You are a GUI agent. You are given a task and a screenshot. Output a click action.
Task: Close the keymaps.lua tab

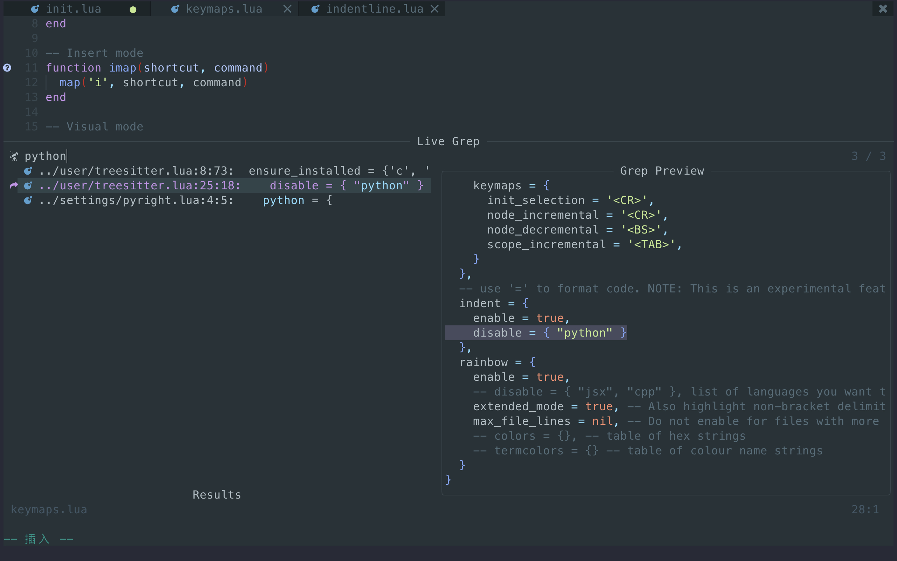[x=287, y=8]
